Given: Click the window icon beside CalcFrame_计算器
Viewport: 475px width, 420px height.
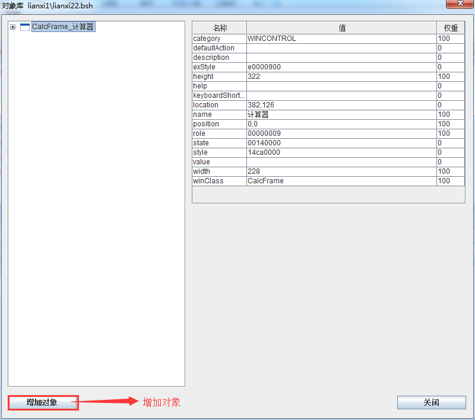Looking at the screenshot, I should click(x=25, y=27).
